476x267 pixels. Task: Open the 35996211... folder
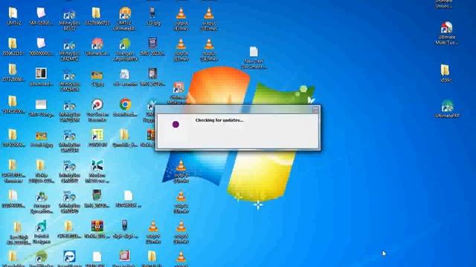point(13,47)
